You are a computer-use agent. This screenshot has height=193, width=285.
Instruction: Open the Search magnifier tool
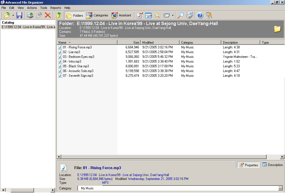click(181, 15)
